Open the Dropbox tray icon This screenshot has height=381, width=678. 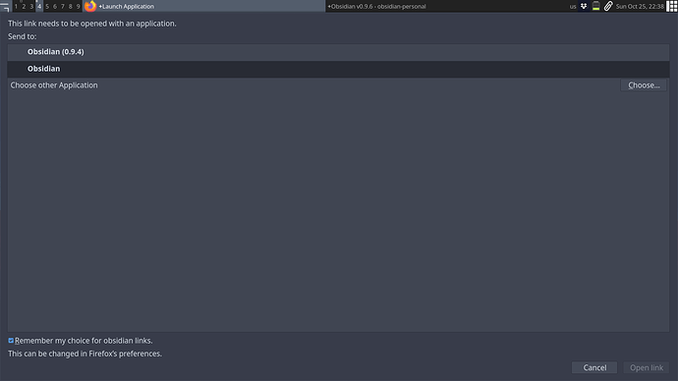click(584, 6)
